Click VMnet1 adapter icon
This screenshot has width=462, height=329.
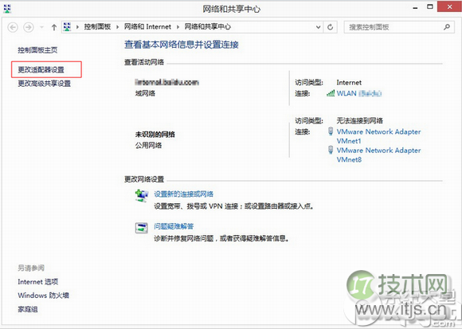click(x=331, y=131)
